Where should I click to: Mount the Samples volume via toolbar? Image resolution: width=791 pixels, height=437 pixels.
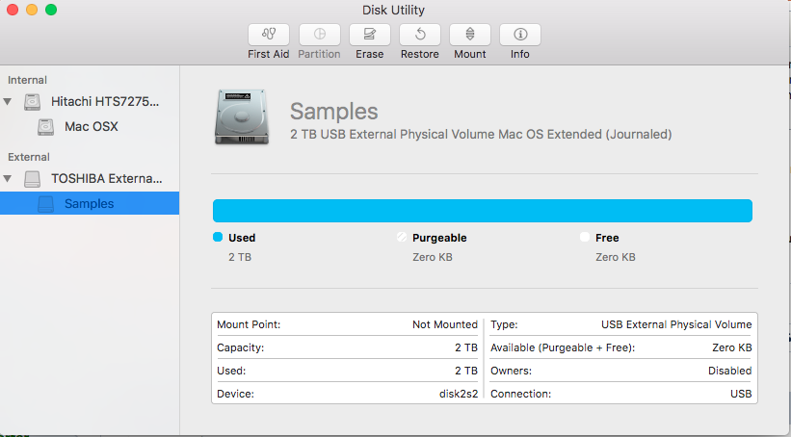[469, 35]
